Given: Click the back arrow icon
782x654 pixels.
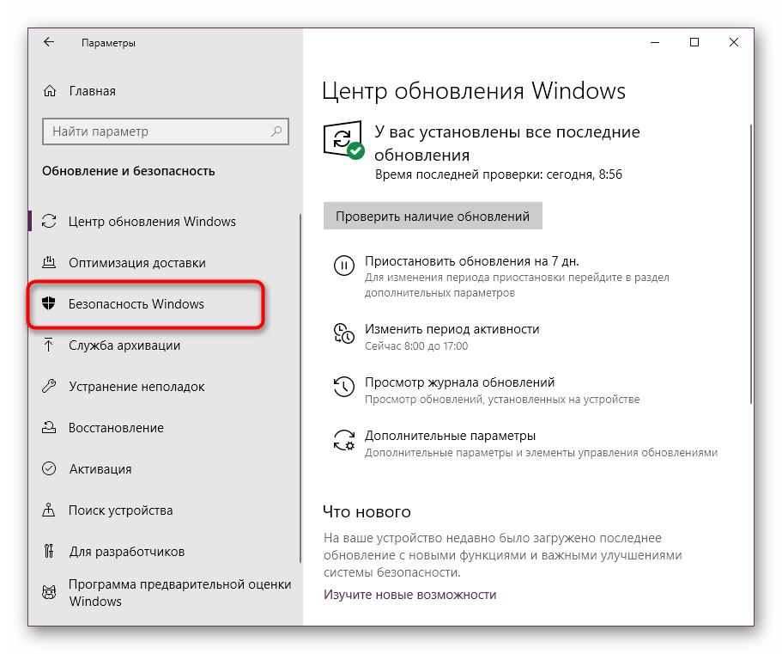Looking at the screenshot, I should [x=49, y=42].
